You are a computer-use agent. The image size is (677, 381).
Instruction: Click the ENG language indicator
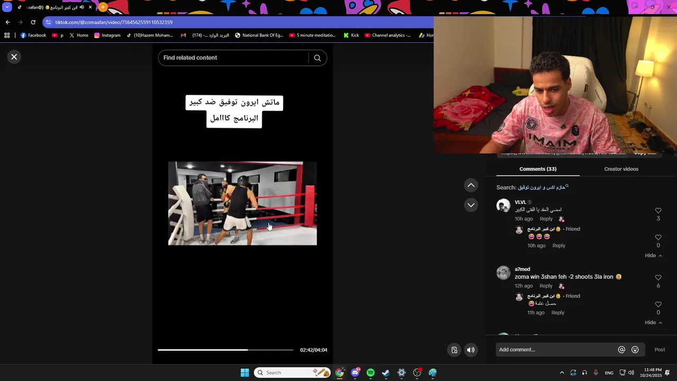tap(609, 373)
